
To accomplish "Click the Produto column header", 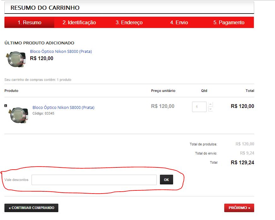I will (x=11, y=91).
